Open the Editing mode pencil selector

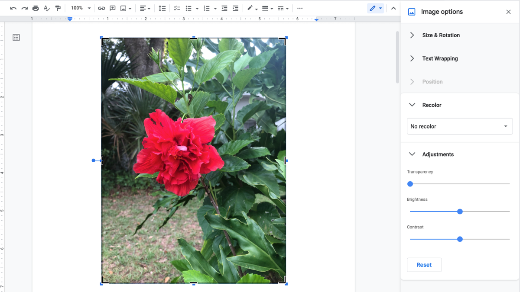[x=375, y=8]
